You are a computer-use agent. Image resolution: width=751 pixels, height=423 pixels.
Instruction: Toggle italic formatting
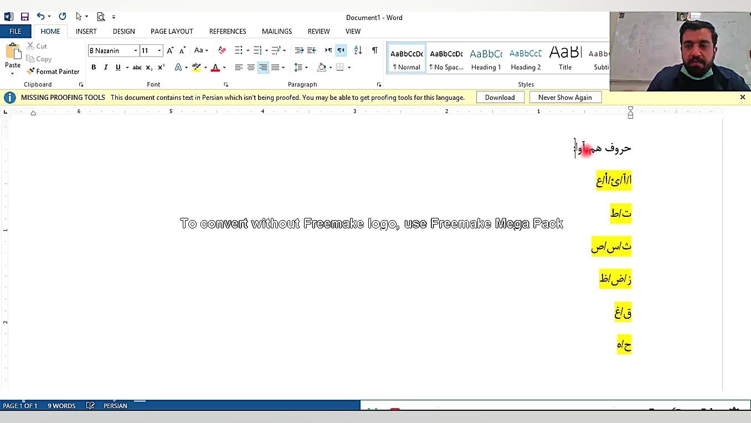106,68
